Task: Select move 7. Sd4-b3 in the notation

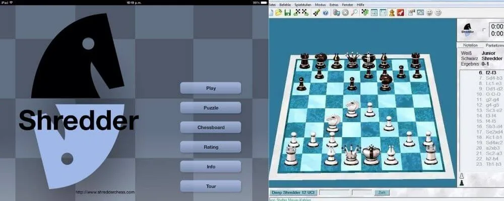Action: coord(489,78)
